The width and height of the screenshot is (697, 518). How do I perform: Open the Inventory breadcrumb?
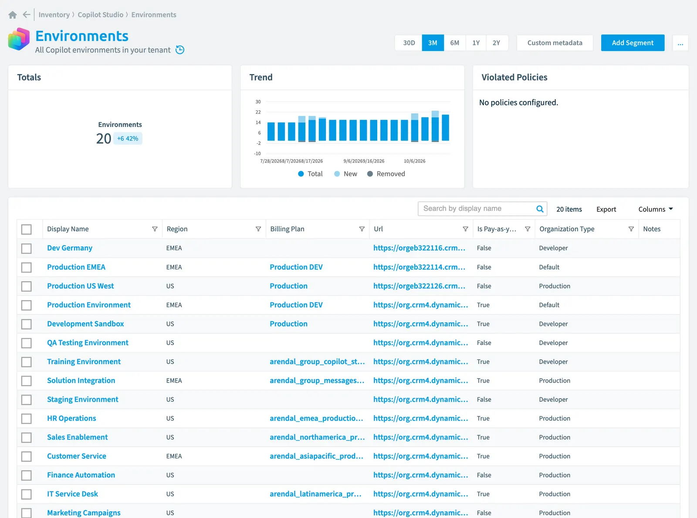point(54,15)
